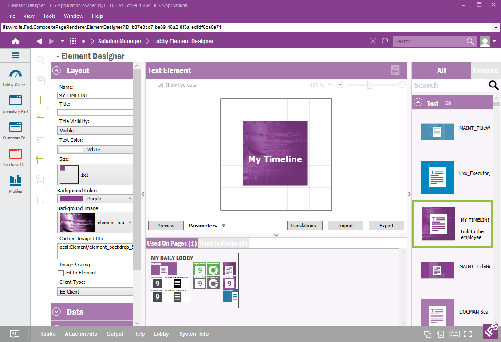This screenshot has height=342, width=501.
Task: Click the Preview button
Action: coord(166,226)
